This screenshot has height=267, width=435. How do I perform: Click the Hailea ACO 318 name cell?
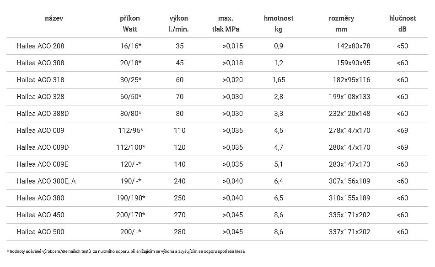pos(40,80)
